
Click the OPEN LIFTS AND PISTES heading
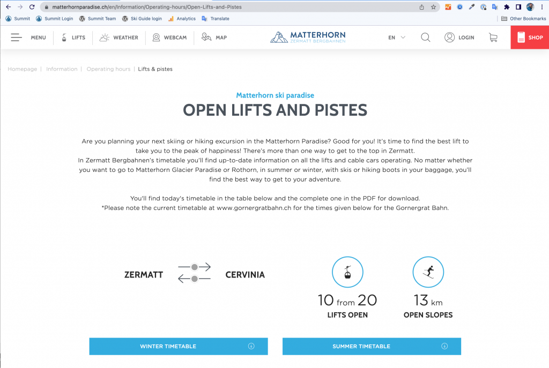tap(275, 110)
